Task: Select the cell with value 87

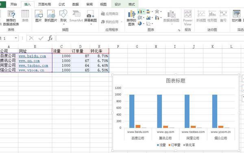Action: point(80,56)
